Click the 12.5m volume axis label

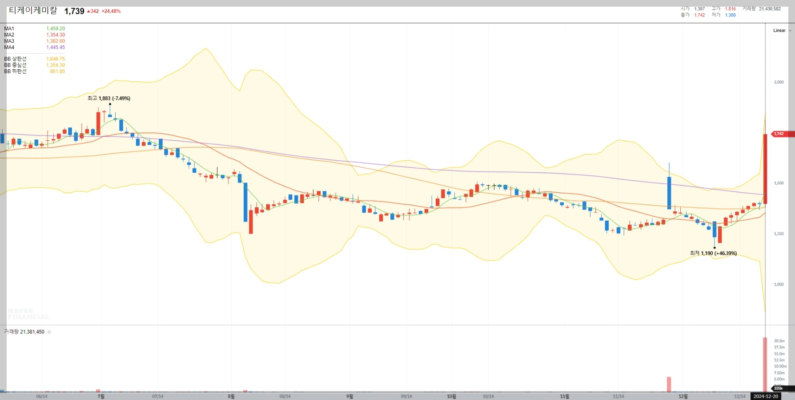779,360
